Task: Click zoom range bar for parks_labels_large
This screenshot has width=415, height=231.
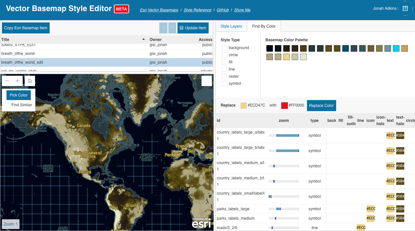Action: click(284, 209)
